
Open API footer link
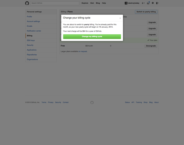133,102
